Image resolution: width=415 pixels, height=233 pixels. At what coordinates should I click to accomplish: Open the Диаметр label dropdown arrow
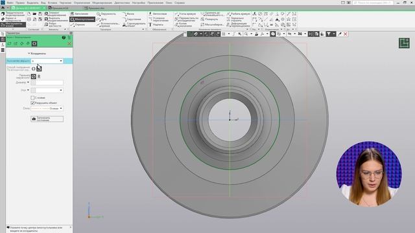(28, 82)
